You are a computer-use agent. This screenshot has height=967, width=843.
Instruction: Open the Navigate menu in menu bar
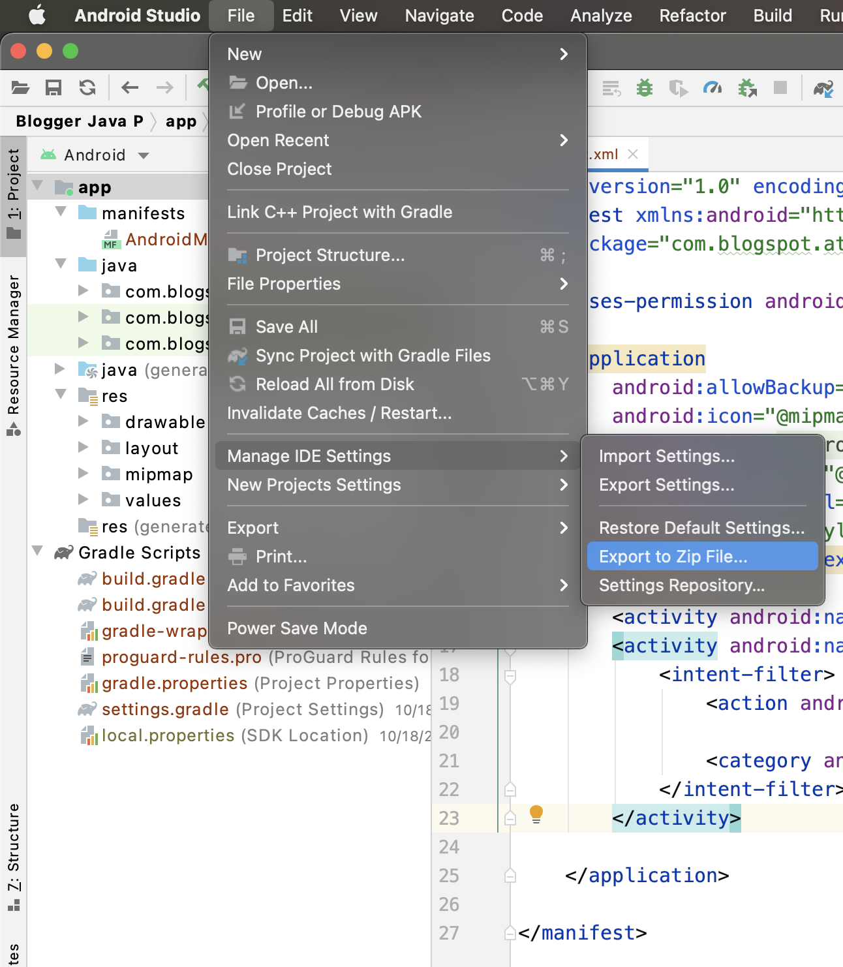point(440,16)
